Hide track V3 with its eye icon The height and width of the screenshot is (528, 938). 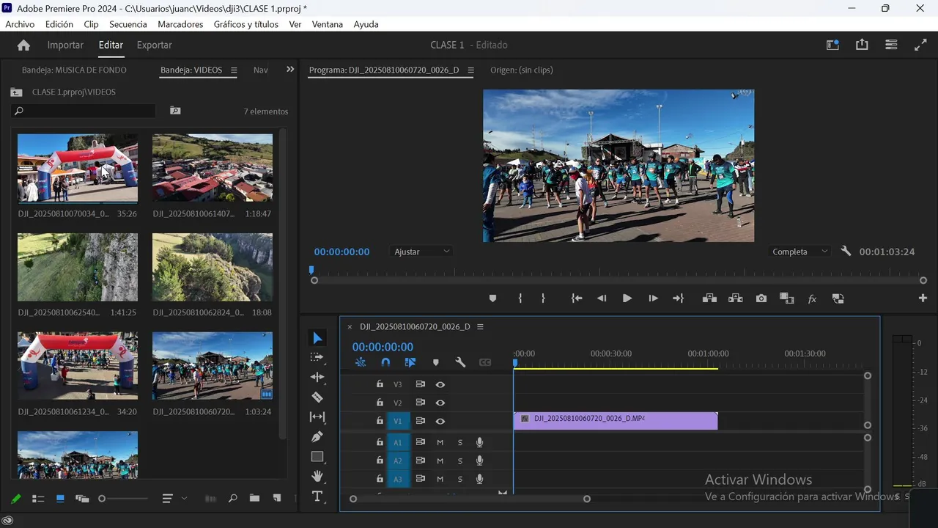click(440, 384)
